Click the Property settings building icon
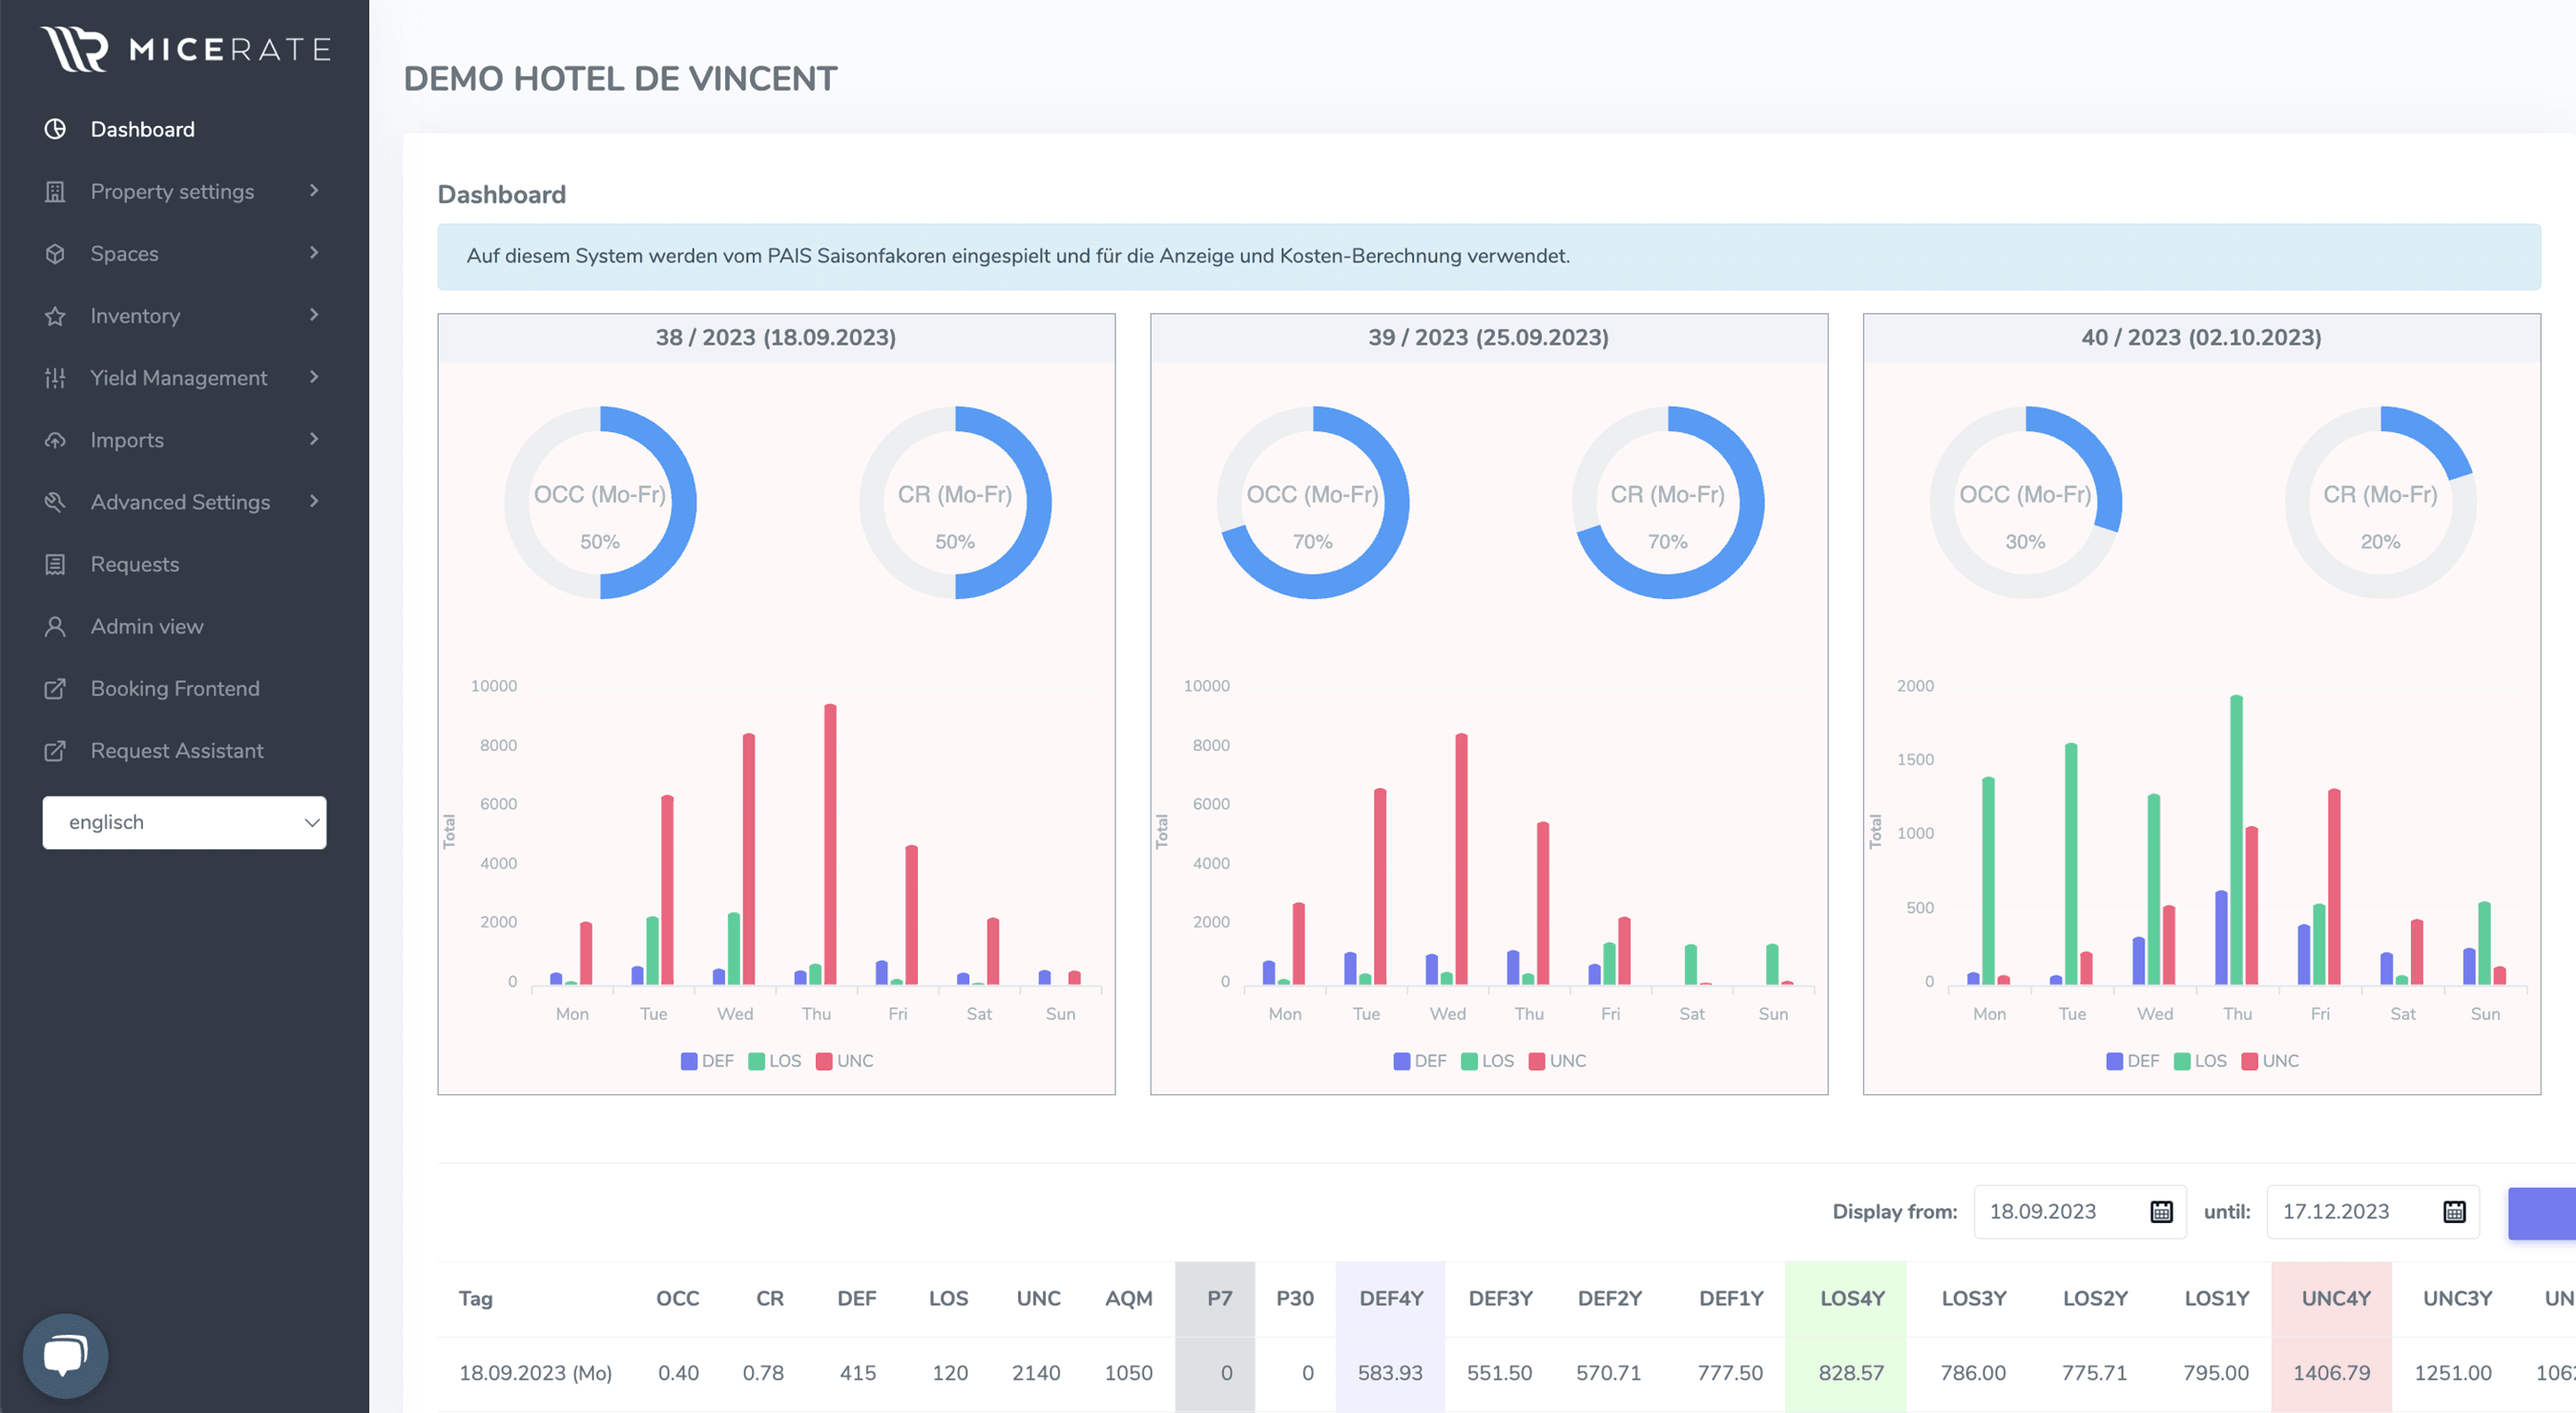Image resolution: width=2576 pixels, height=1413 pixels. tap(55, 191)
